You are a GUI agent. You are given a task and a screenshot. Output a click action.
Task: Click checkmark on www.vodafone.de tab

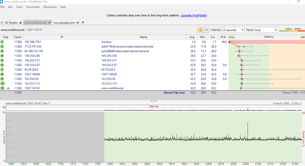[49, 23]
